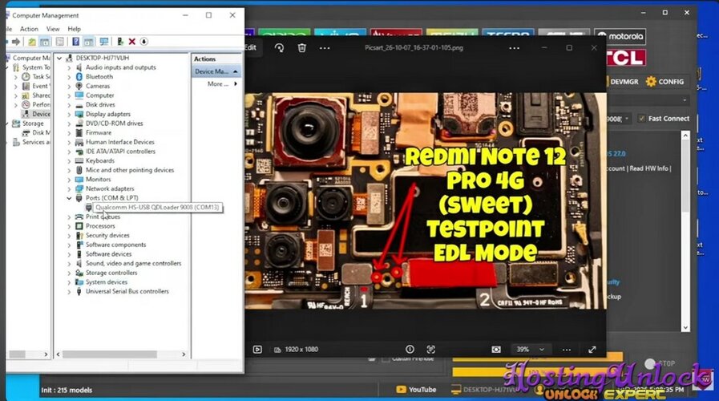The height and width of the screenshot is (401, 719).
Task: Open the Help menu
Action: point(74,29)
